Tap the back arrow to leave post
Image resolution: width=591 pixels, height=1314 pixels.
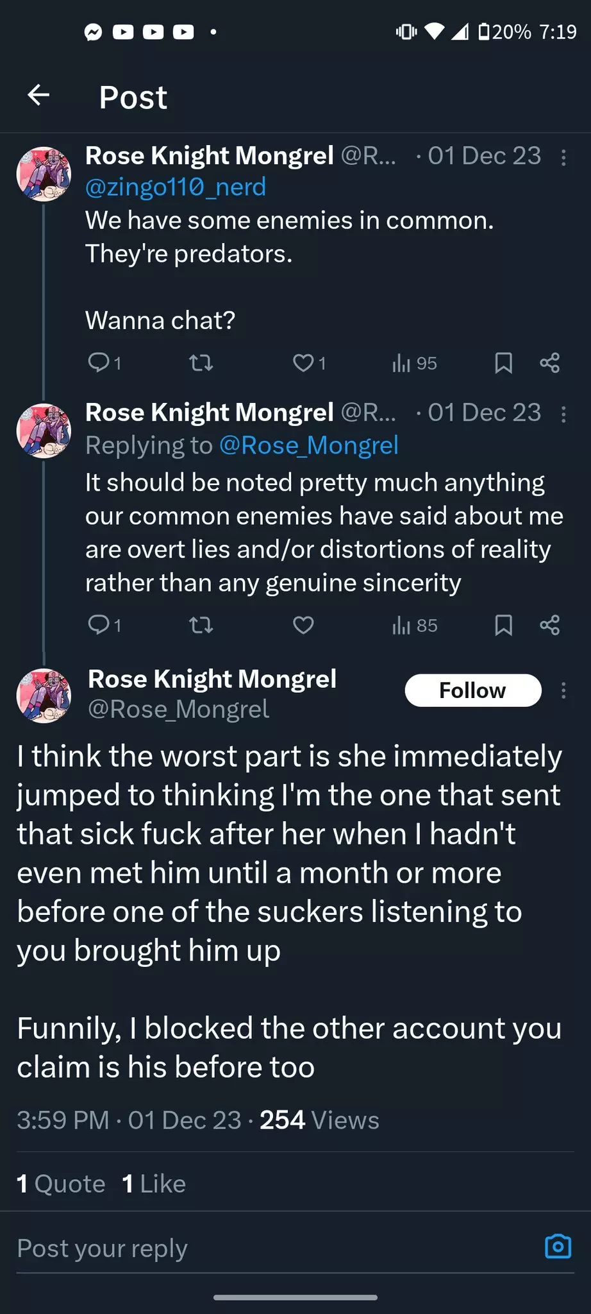[39, 96]
